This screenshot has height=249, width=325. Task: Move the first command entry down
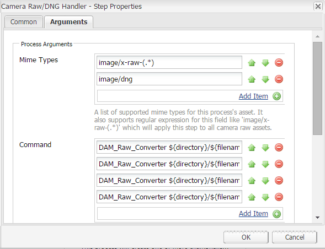point(265,148)
